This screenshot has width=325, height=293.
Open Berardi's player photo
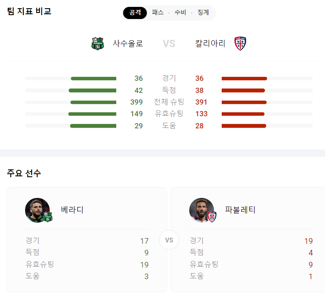(38, 210)
